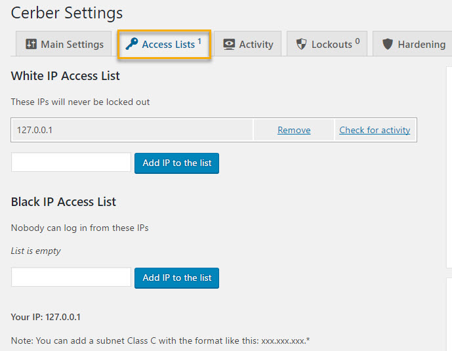Click the Cerber Settings page title
452x351 pixels.
coord(67,13)
